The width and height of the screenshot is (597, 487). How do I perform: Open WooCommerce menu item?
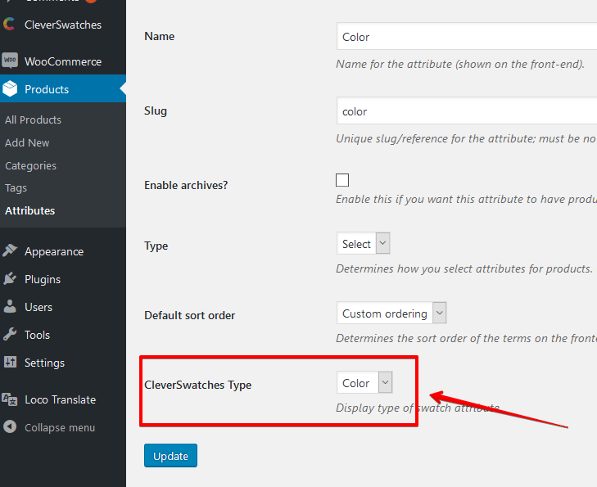pos(63,61)
